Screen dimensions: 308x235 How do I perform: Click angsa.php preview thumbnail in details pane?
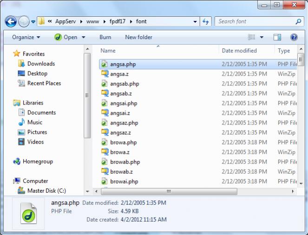[28, 214]
